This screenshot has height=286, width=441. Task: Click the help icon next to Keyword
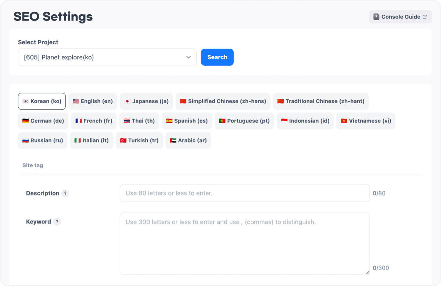tap(57, 221)
